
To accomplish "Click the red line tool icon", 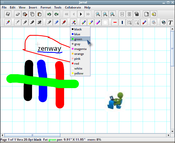I will pyautogui.click(x=115, y=22).
